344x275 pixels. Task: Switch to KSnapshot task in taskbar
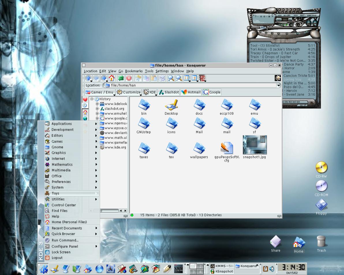(222, 272)
